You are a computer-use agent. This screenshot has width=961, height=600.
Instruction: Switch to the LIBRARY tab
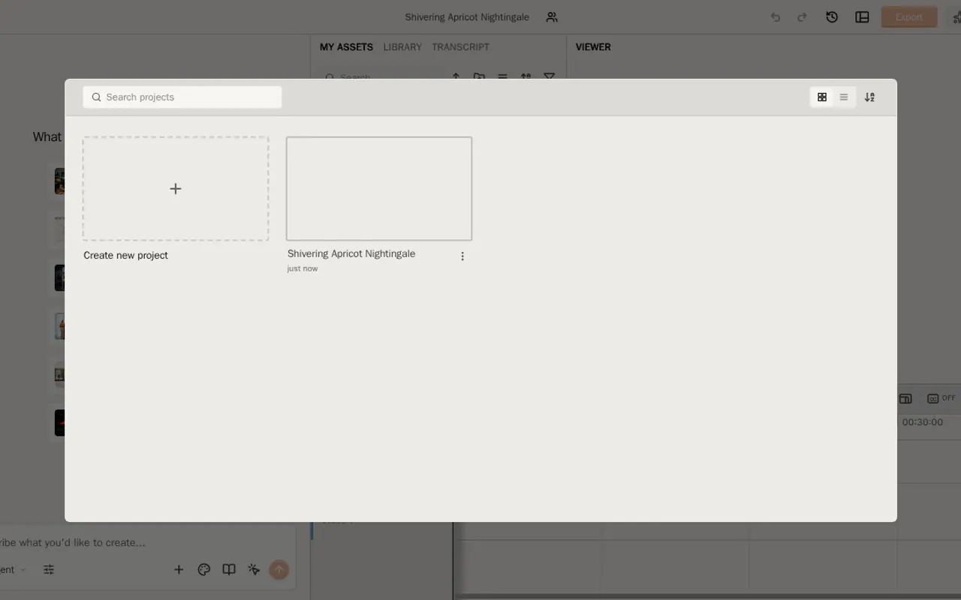click(x=402, y=46)
